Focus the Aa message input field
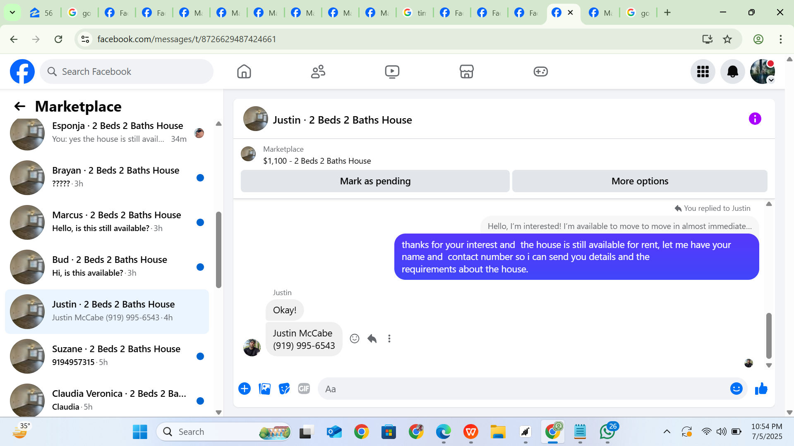The image size is (794, 446). click(x=523, y=389)
